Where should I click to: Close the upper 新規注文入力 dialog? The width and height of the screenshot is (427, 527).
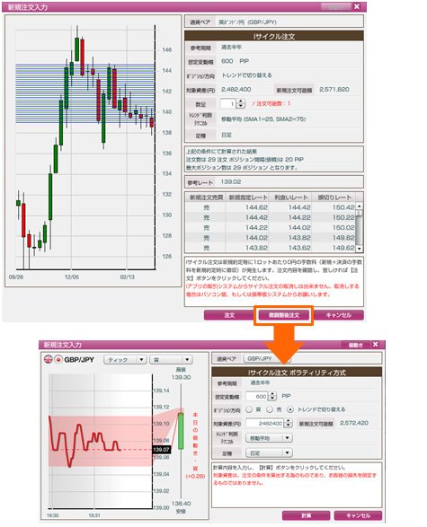click(x=357, y=6)
